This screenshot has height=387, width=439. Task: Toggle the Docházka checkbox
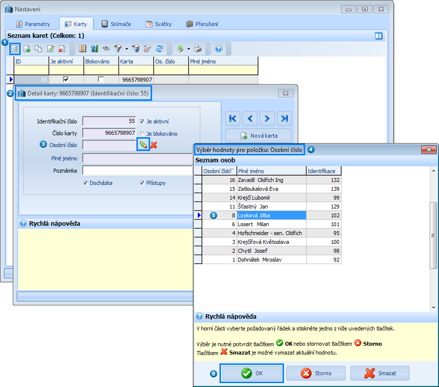(x=86, y=183)
